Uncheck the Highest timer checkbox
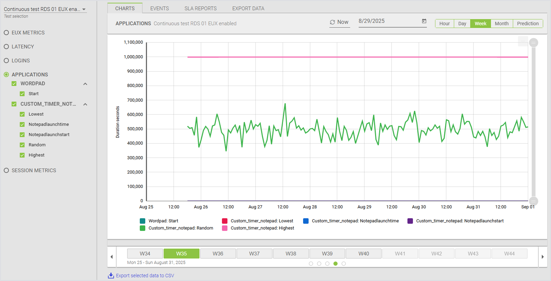Image resolution: width=551 pixels, height=281 pixels. 22,155
